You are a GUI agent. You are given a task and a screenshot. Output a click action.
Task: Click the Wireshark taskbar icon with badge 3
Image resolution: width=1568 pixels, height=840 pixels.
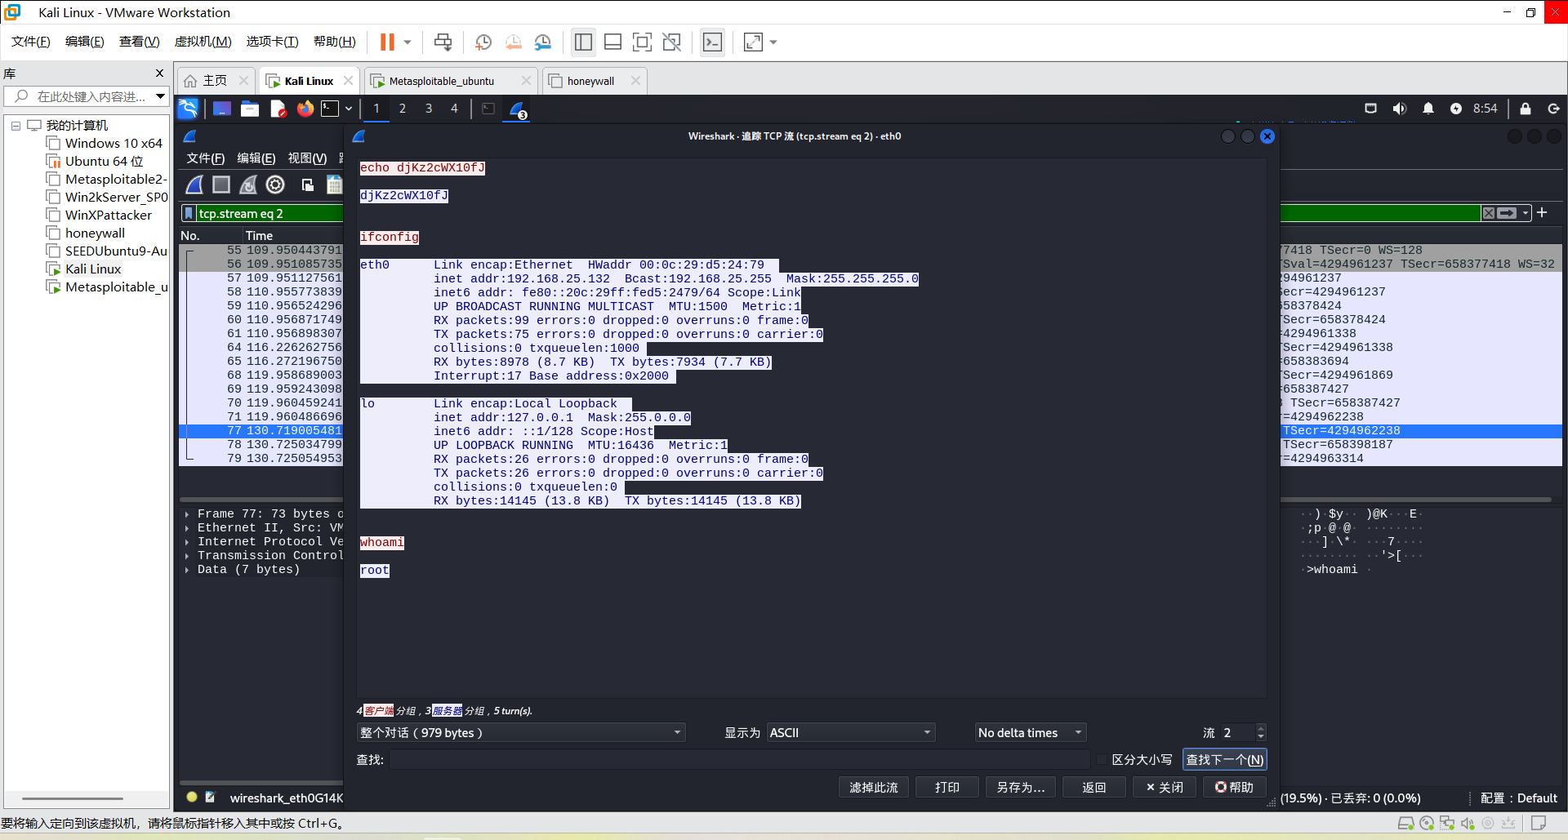(x=518, y=109)
